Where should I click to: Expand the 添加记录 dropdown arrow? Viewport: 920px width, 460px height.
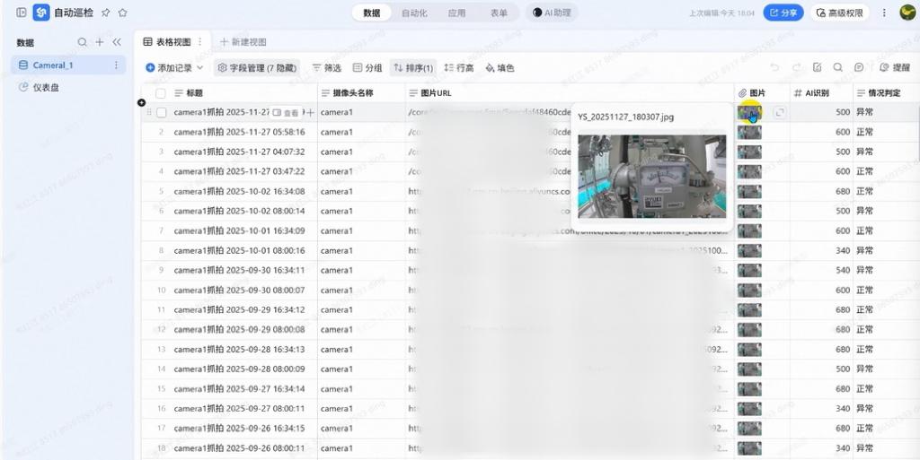pos(200,68)
